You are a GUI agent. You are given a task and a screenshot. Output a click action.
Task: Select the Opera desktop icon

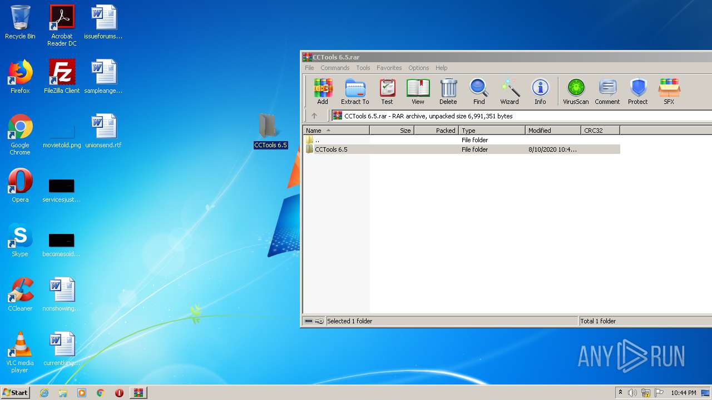[20, 186]
